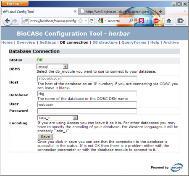Click the search magnifier icon
Viewport: 189px width, 176px height.
(x=131, y=21)
